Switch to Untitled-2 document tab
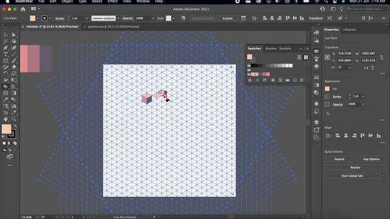This screenshot has height=219, width=390. (52, 27)
